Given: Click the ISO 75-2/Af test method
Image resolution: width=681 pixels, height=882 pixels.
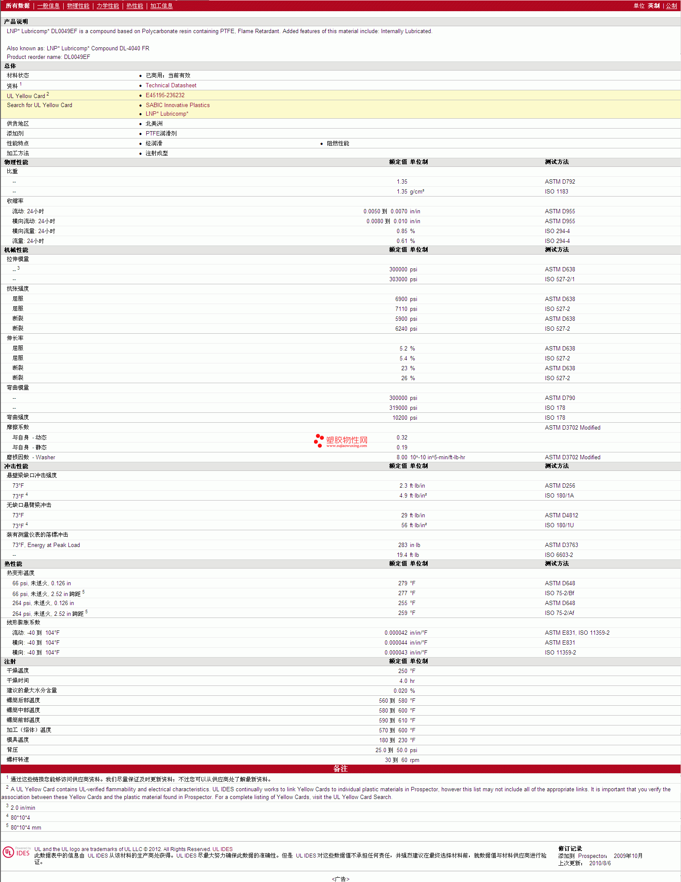Looking at the screenshot, I should click(559, 613).
